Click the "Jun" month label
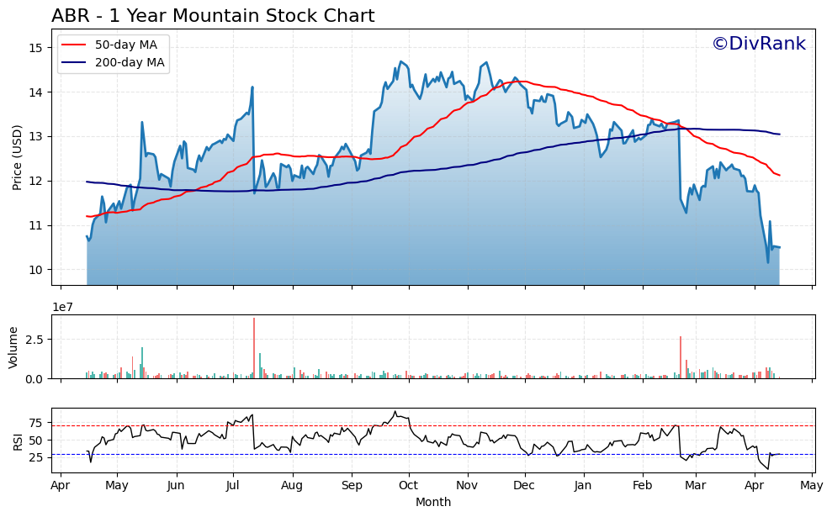 (176, 486)
